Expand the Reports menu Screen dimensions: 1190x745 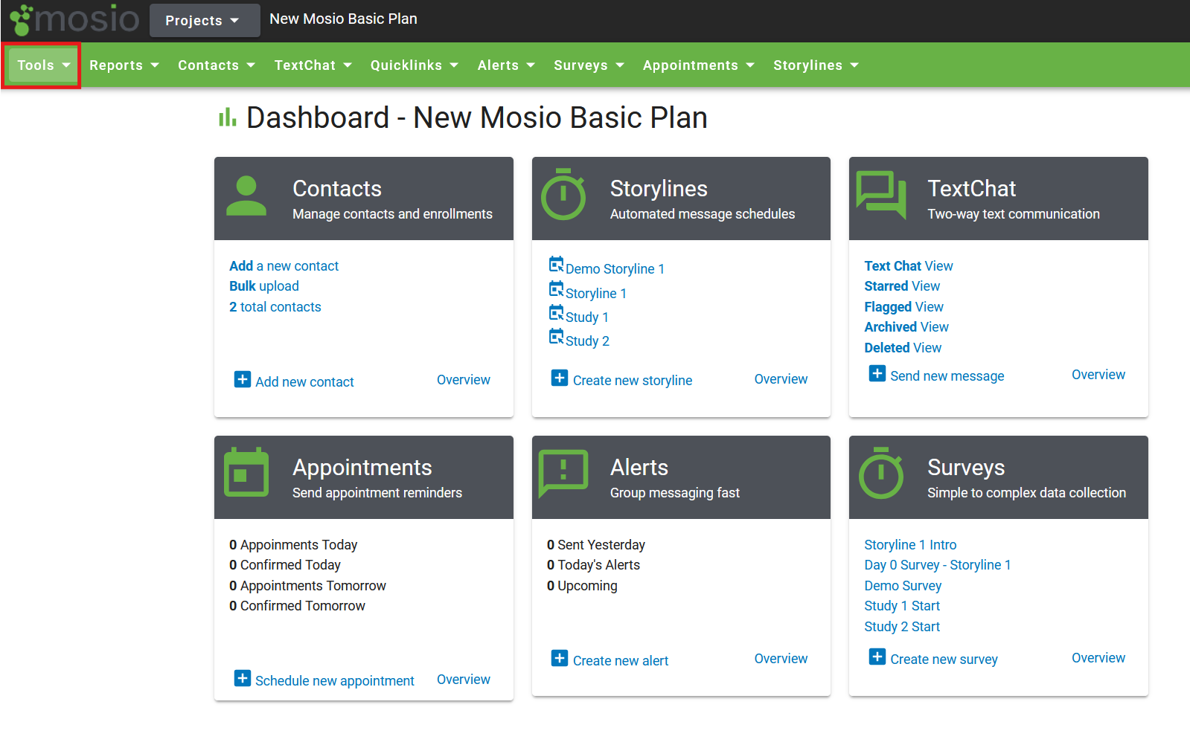tap(124, 65)
